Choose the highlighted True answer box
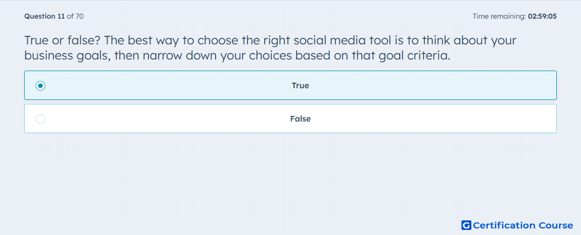Viewport: 581px width, 235px height. click(290, 85)
